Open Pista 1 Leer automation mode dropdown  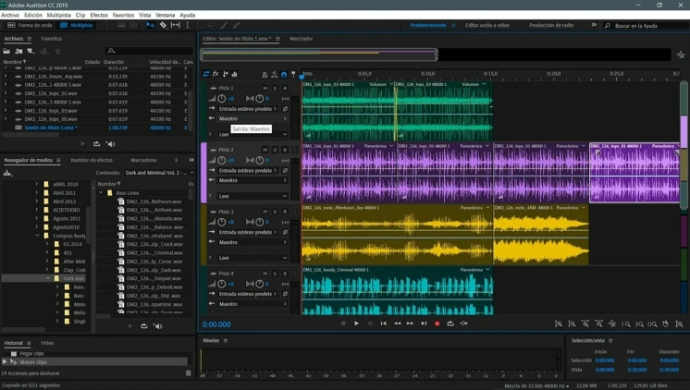(x=253, y=134)
